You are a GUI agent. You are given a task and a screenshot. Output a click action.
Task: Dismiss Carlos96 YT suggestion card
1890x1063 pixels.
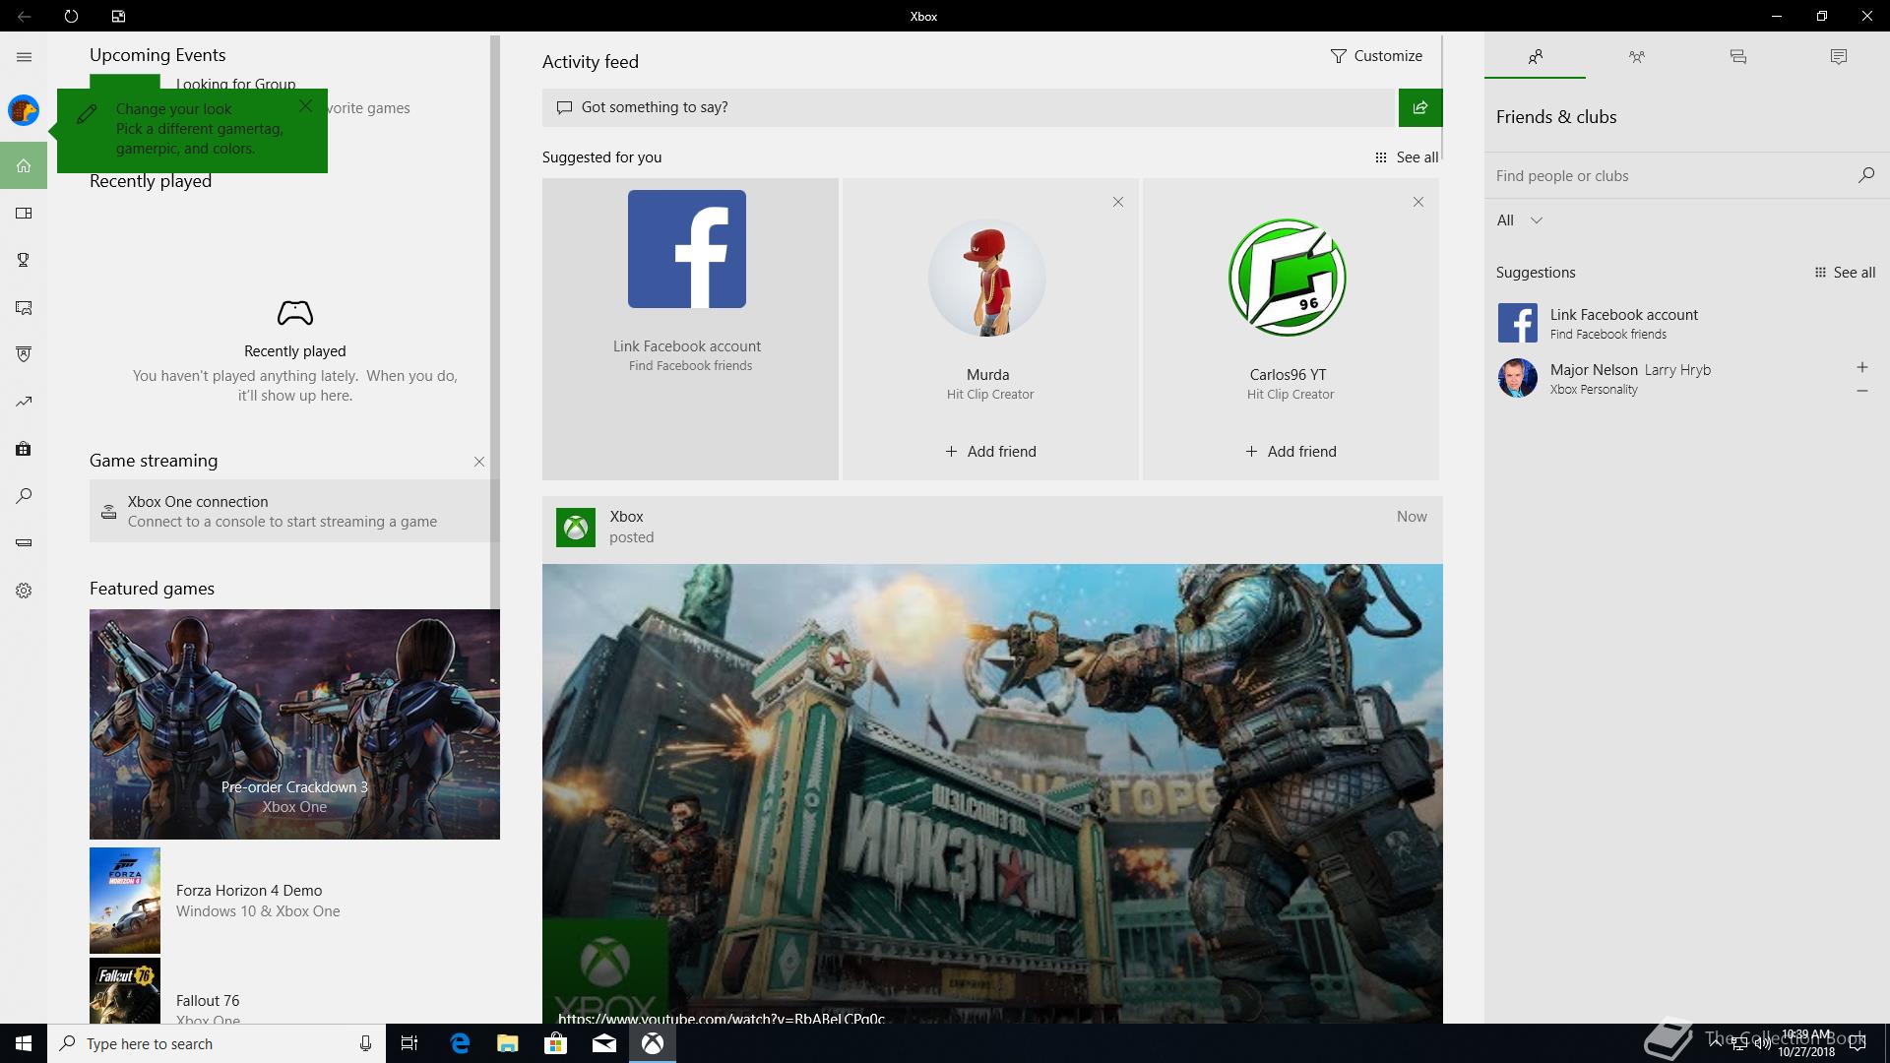point(1418,202)
